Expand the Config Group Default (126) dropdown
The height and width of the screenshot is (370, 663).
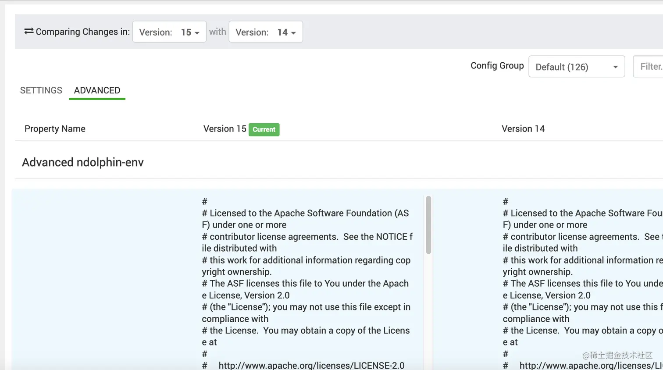point(577,67)
